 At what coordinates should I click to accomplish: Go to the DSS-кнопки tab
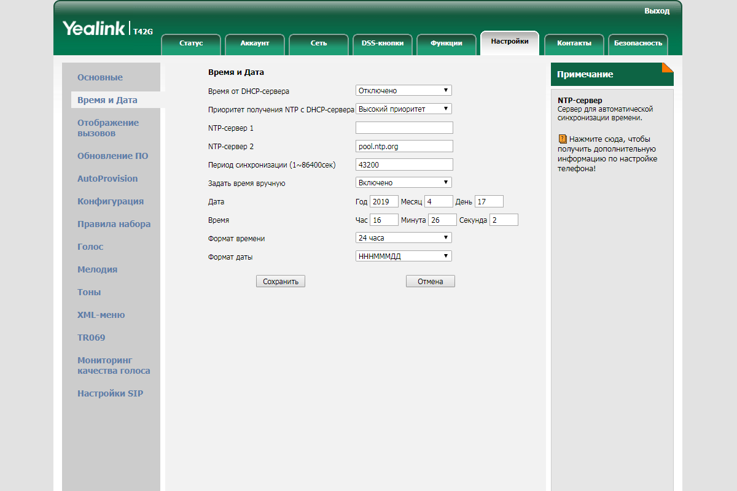382,43
